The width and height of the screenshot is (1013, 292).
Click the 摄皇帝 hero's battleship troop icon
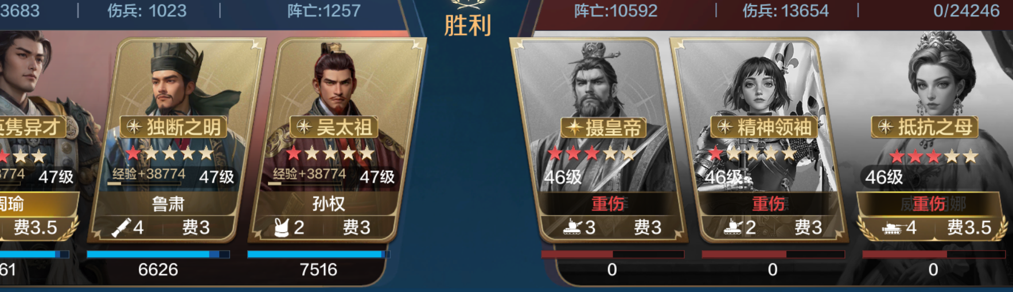point(572,228)
